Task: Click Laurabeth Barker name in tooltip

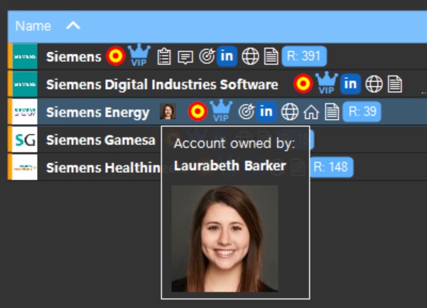Action: [x=229, y=166]
